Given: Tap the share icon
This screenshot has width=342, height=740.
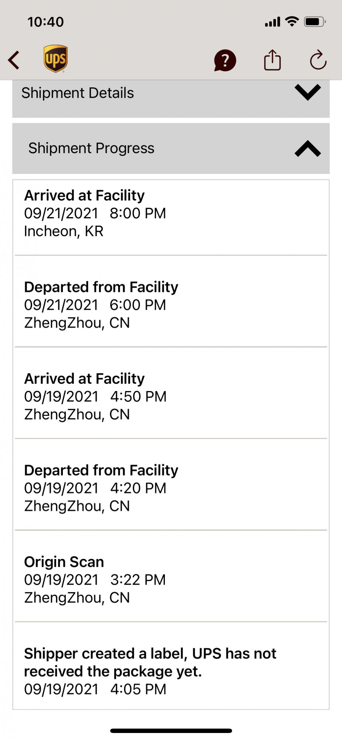Looking at the screenshot, I should [272, 60].
